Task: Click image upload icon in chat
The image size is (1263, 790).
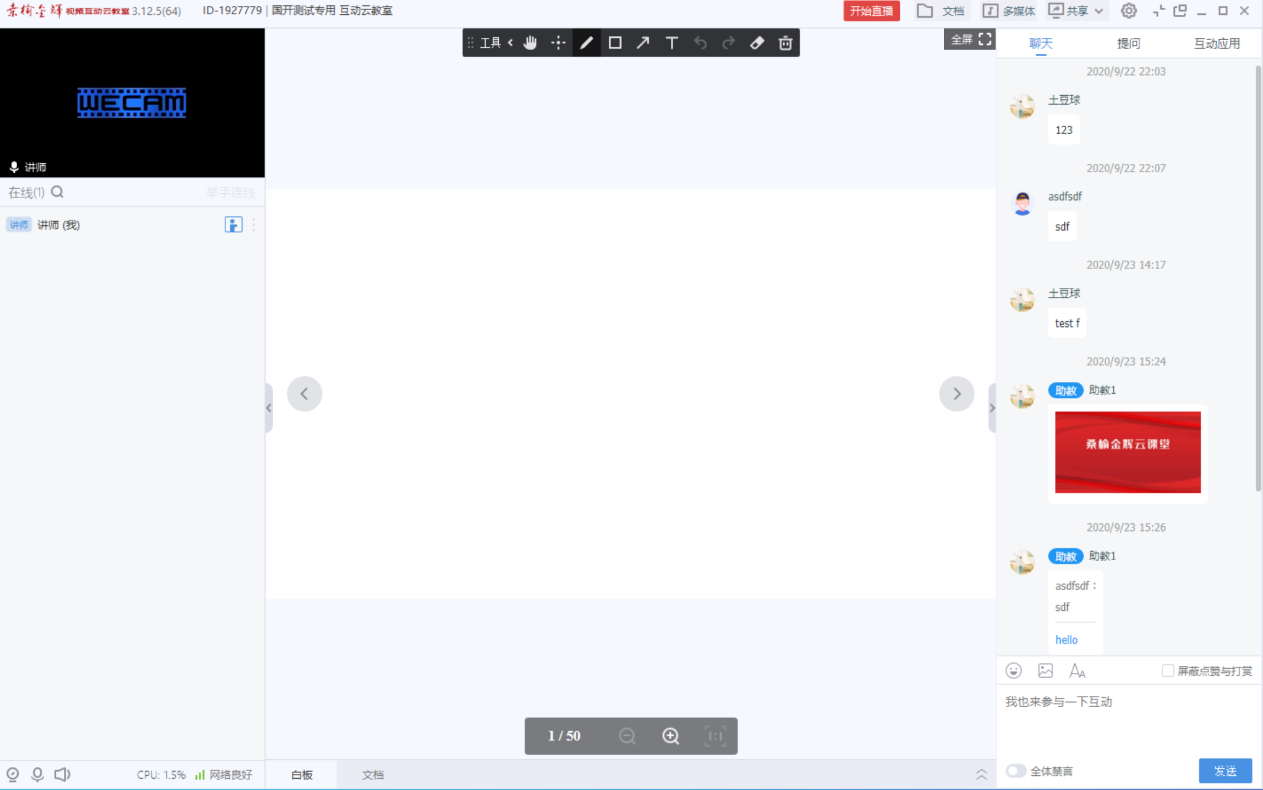Action: point(1045,671)
